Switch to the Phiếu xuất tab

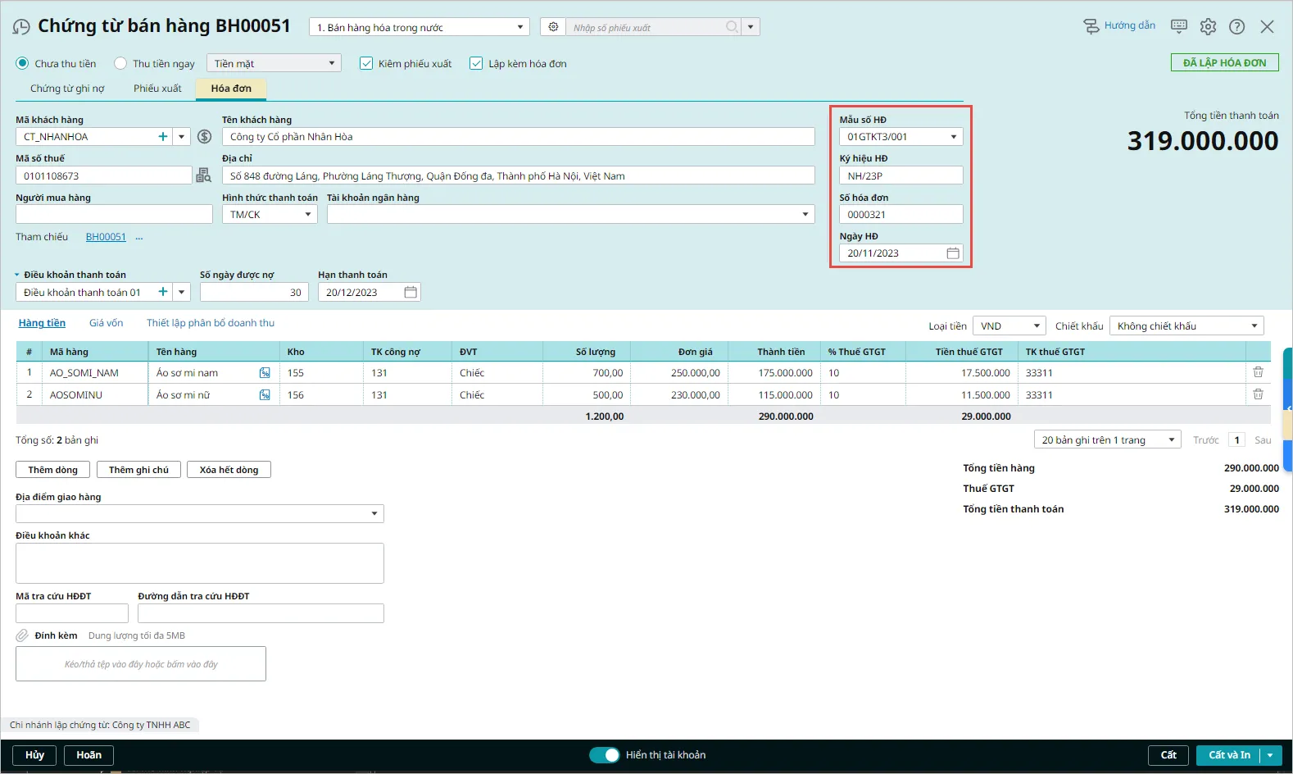click(157, 89)
